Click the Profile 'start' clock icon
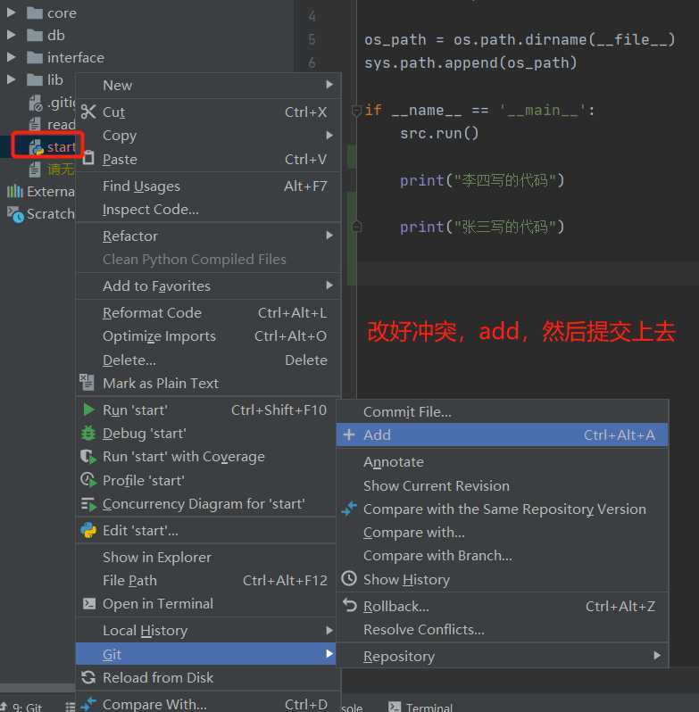 tap(88, 479)
